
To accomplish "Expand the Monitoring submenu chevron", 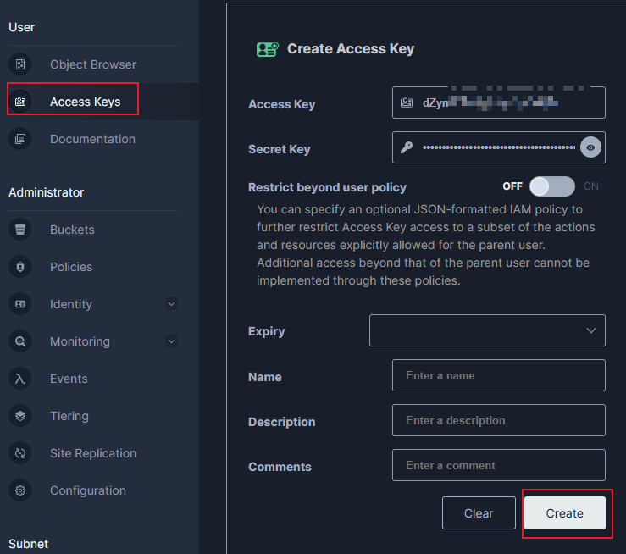I will [171, 341].
